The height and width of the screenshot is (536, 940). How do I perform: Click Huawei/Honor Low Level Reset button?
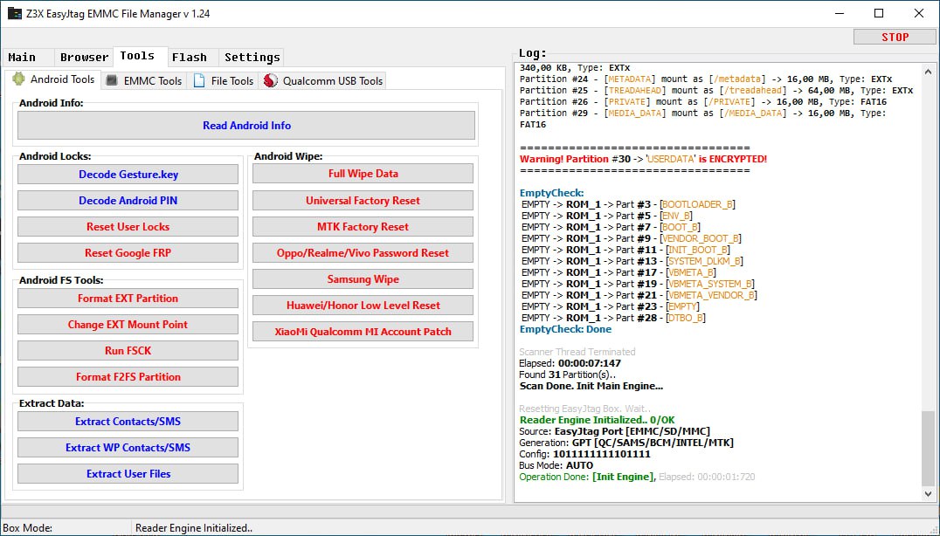coord(363,306)
